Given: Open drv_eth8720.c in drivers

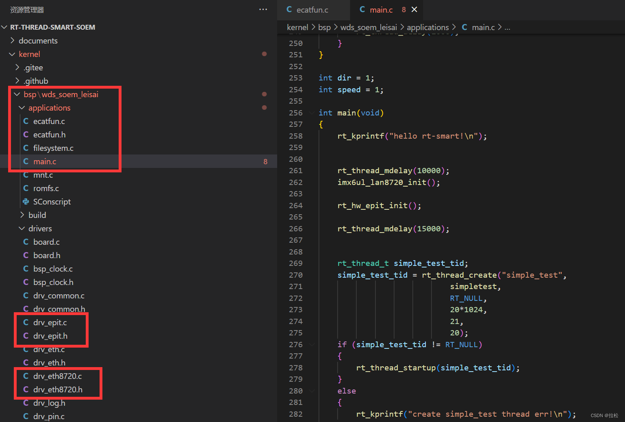Looking at the screenshot, I should point(57,376).
